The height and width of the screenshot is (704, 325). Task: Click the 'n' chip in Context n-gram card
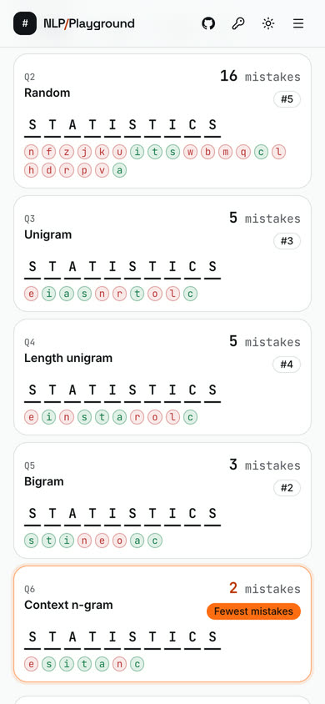[119, 664]
